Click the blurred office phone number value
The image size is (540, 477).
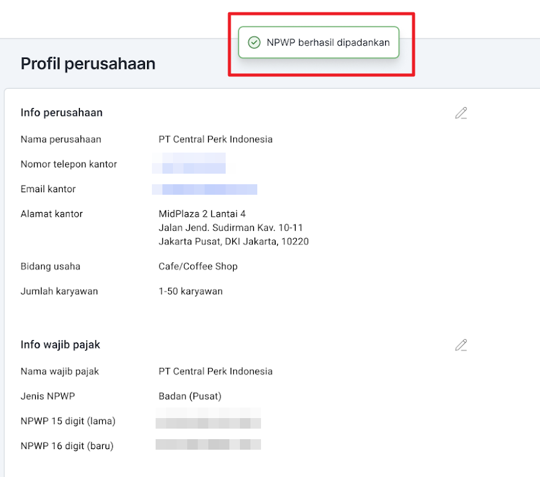click(x=188, y=163)
